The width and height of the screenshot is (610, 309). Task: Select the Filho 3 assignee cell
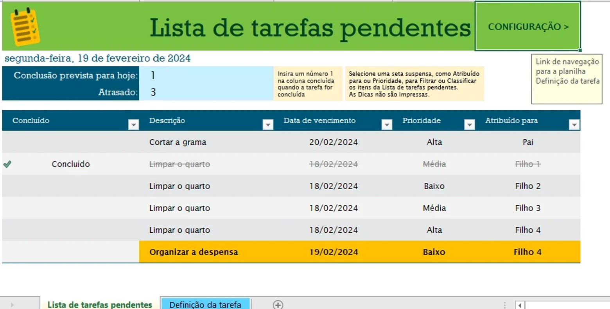(x=528, y=208)
